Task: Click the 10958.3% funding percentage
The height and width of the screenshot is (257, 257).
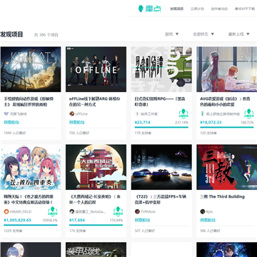Action: pyautogui.click(x=50, y=221)
